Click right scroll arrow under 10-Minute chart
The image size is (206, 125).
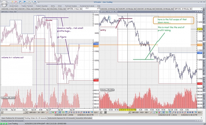pos(129,112)
